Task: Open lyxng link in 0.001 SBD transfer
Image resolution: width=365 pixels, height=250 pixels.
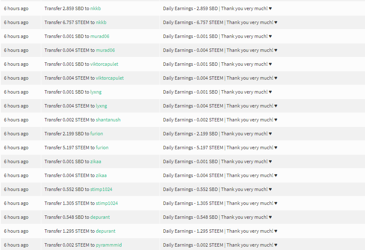Action: [96, 92]
